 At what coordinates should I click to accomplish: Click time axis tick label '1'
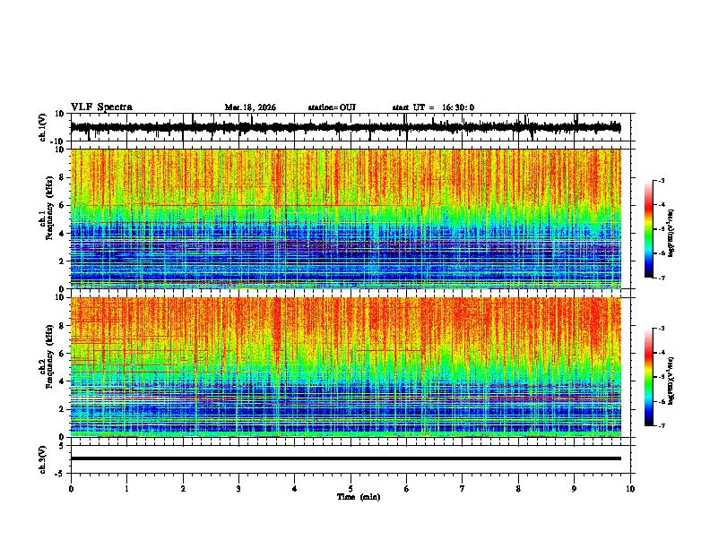pyautogui.click(x=126, y=489)
